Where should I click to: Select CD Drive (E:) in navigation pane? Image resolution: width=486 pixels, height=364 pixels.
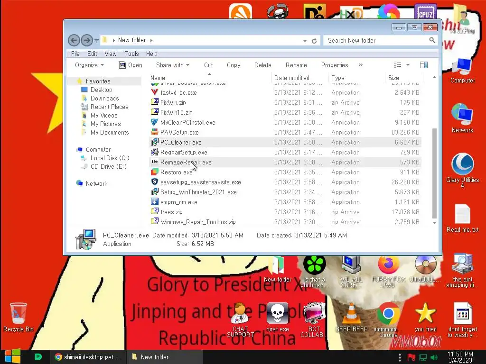pyautogui.click(x=109, y=166)
